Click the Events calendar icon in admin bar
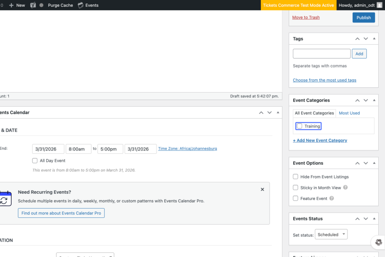The height and width of the screenshot is (257, 385). pos(80,5)
